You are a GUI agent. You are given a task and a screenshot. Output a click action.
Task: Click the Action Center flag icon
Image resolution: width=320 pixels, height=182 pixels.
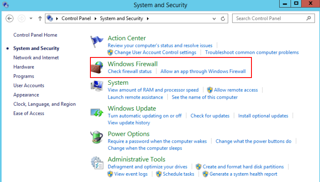pos(97,42)
